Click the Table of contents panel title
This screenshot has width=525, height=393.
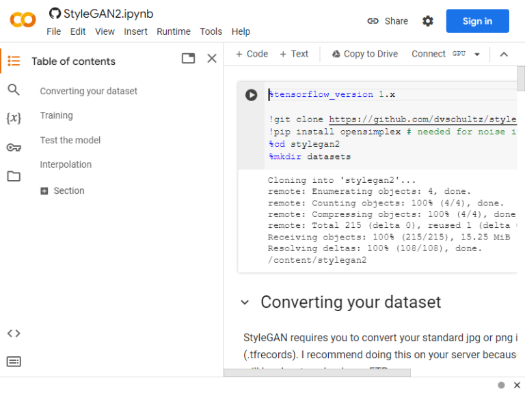pos(73,61)
